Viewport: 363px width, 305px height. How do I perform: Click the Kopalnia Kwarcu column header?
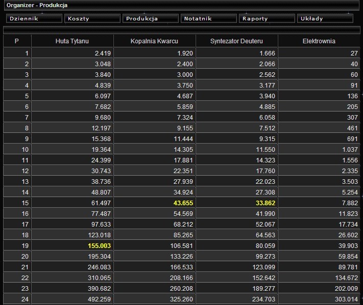pyautogui.click(x=154, y=41)
